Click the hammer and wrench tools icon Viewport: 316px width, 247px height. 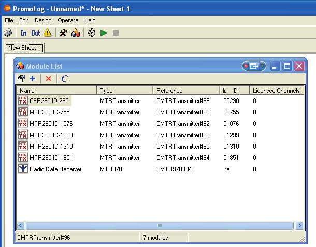coord(64,33)
